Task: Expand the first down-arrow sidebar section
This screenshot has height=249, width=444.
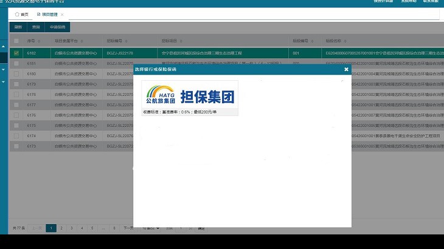Action: click(x=4, y=69)
